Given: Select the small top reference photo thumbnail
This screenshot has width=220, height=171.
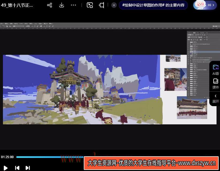Looking at the screenshot, I should click(173, 58).
